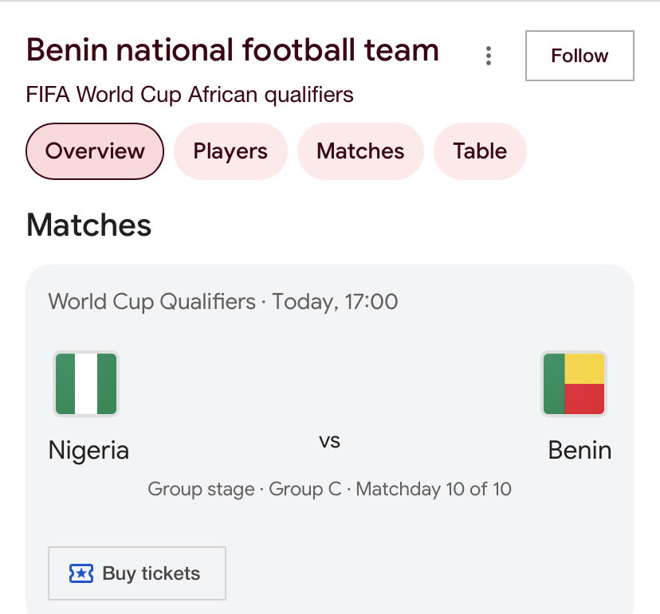660x614 pixels.
Task: Click the Benin flag icon
Action: (x=573, y=384)
